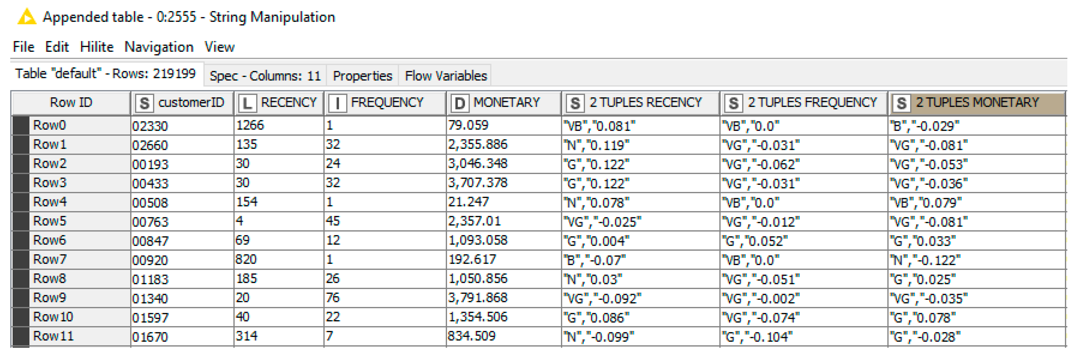This screenshot has height=358, width=1075.
Task: Click the string icon for 2 TUPLES FREQUENCY
Action: tap(734, 103)
